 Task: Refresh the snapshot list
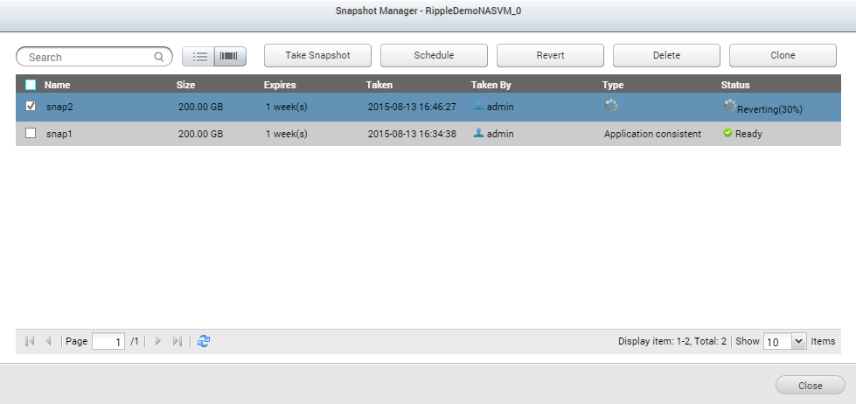click(x=204, y=341)
